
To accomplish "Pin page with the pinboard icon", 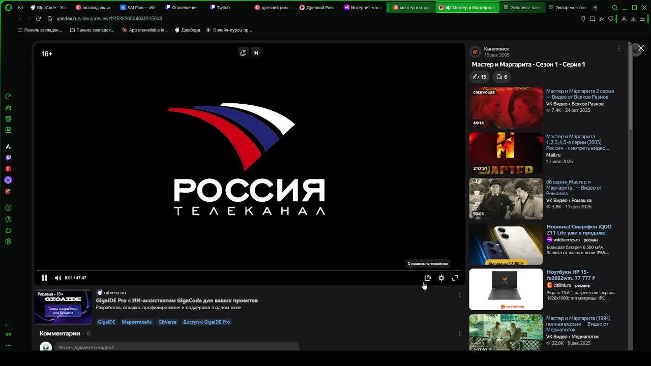I will pyautogui.click(x=583, y=19).
